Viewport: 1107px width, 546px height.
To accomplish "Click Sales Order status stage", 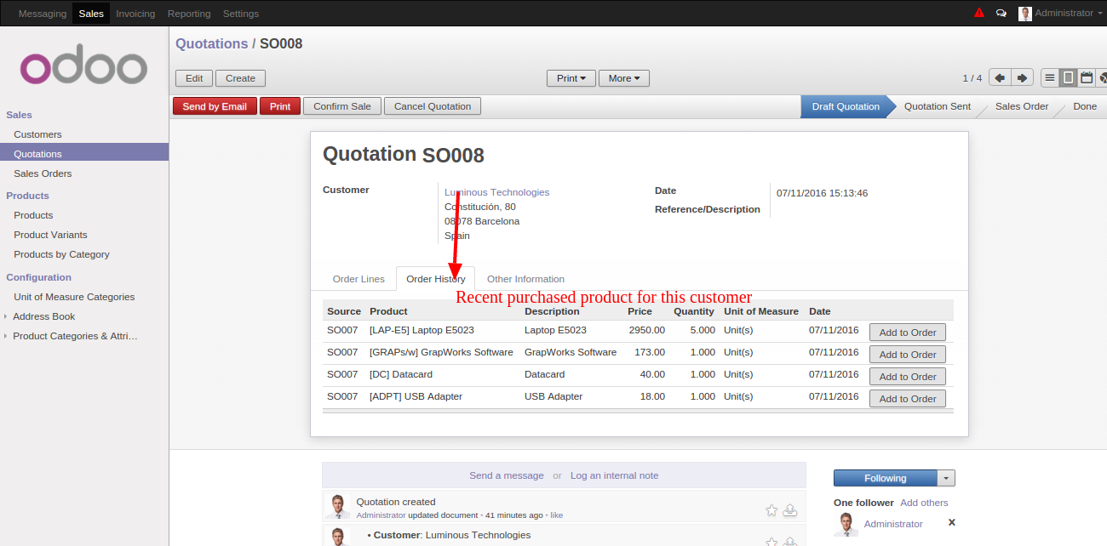I will (1021, 106).
